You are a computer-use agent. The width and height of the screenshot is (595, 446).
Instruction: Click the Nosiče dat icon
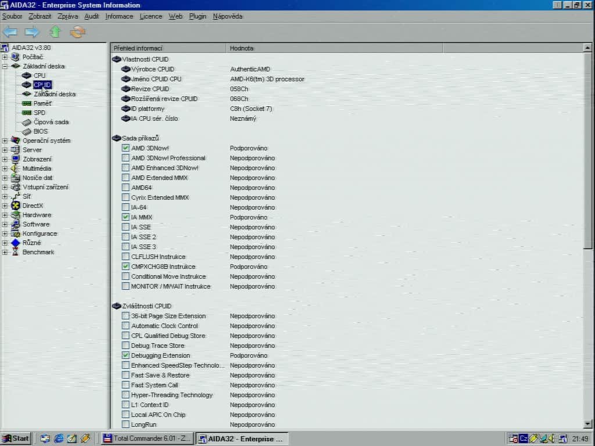[15, 178]
